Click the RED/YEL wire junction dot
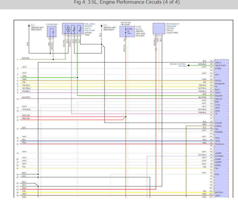Image resolution: width=238 pixels, height=203 pixels. click(x=125, y=117)
